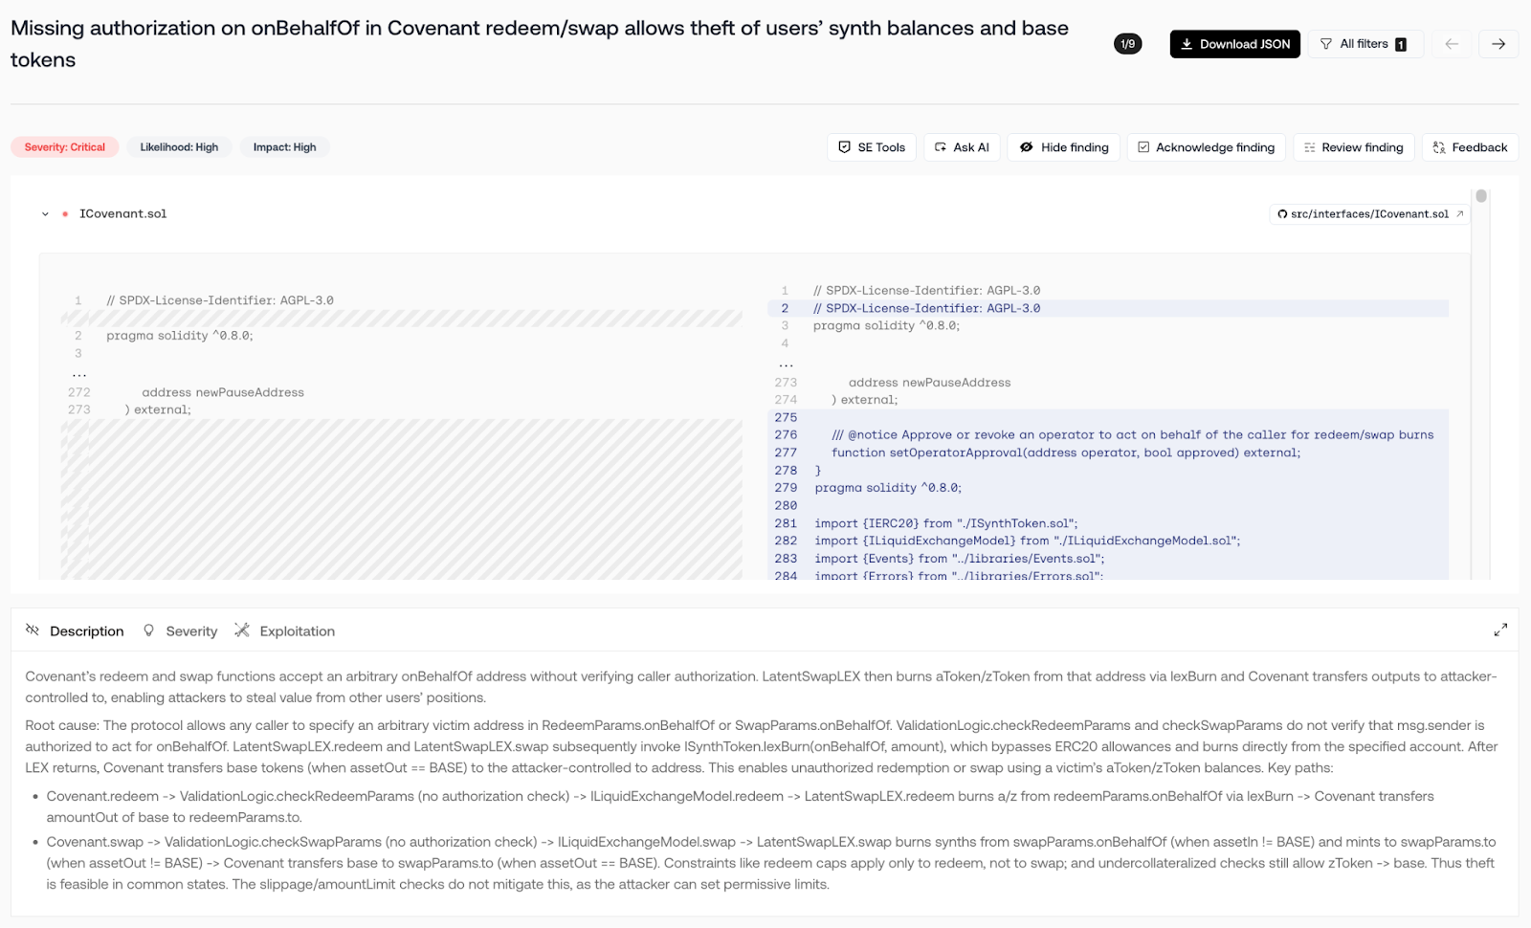Screen dimensions: 1531x928
Task: Click the left pane ellipsis collapsed lines
Action: coord(78,373)
